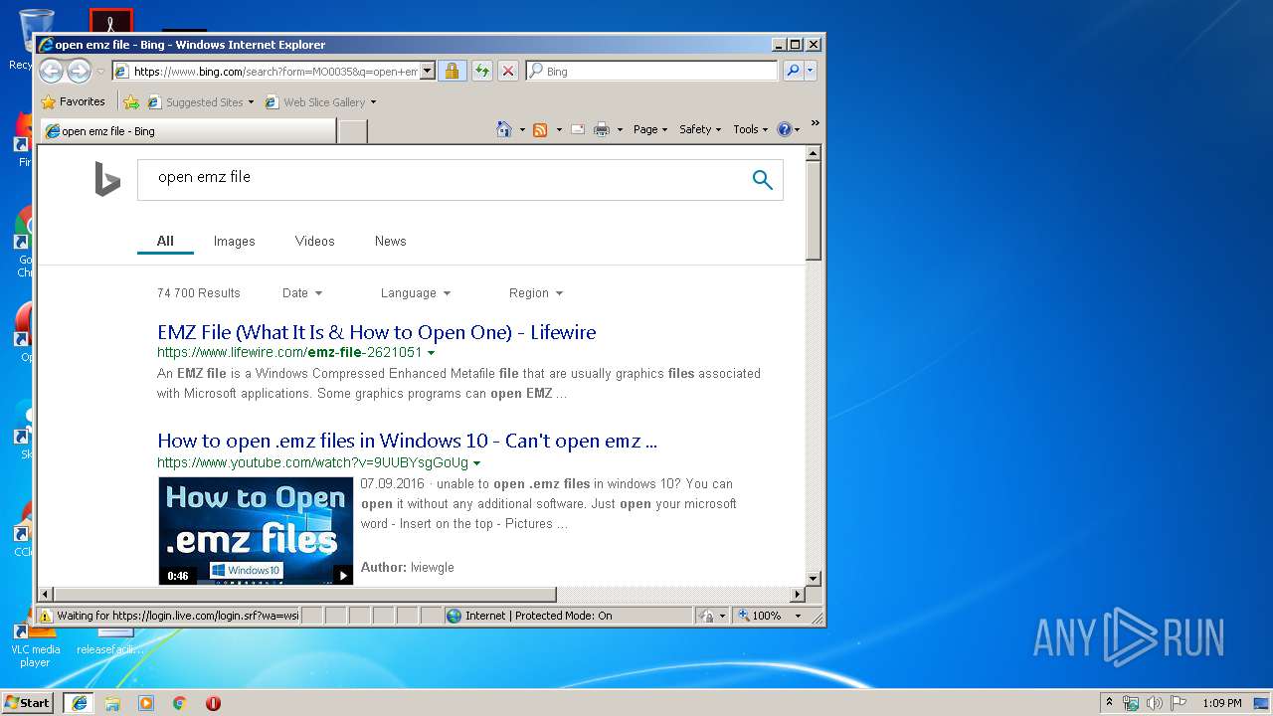Click the address bar URL field
Viewport: 1273px width, 716px height.
pyautogui.click(x=266, y=71)
